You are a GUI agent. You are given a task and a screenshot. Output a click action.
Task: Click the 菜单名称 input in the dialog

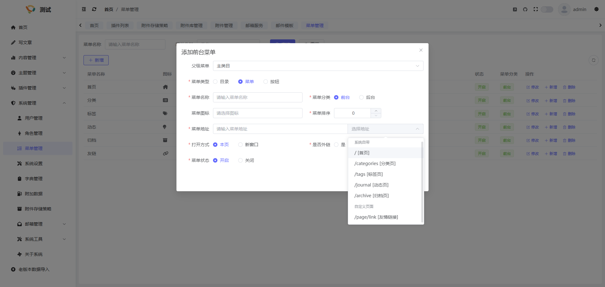click(257, 98)
